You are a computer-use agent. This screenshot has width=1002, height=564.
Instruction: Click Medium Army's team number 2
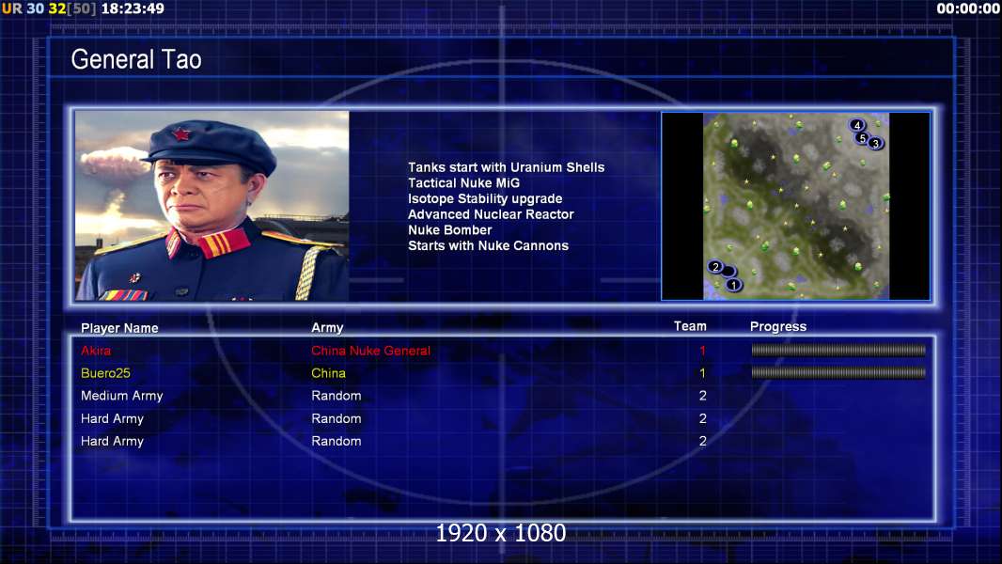click(703, 396)
